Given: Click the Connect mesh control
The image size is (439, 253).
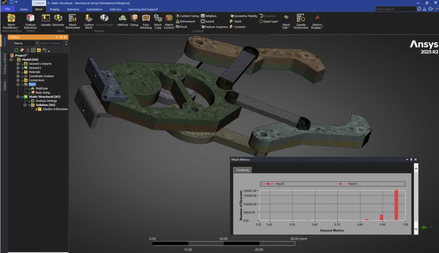Looking at the screenshot, I should 237,27.
